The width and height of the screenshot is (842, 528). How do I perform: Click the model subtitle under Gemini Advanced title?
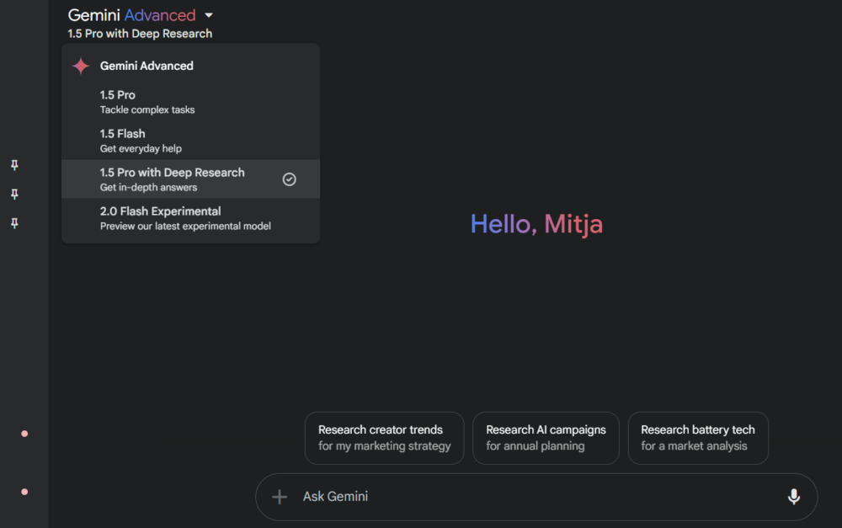tap(140, 34)
